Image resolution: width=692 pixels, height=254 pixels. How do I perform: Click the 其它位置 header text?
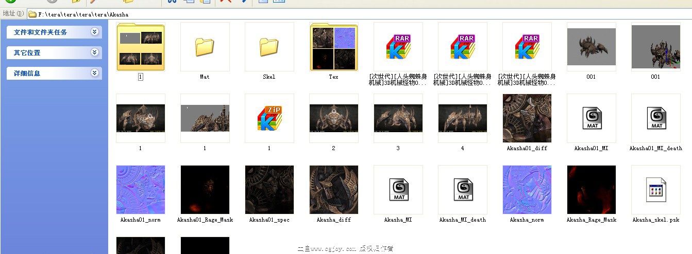point(27,52)
